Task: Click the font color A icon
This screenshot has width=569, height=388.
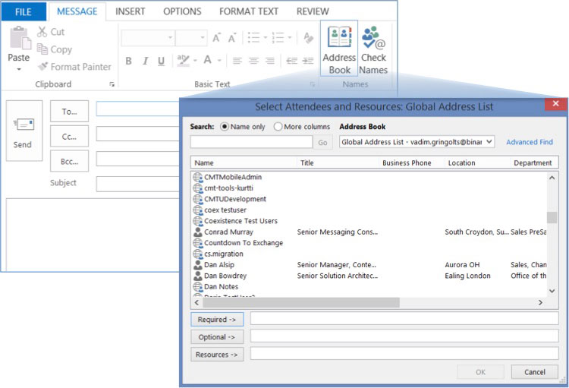Action: click(208, 60)
